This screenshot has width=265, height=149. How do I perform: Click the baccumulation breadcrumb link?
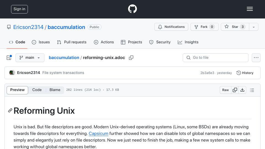click(64, 58)
